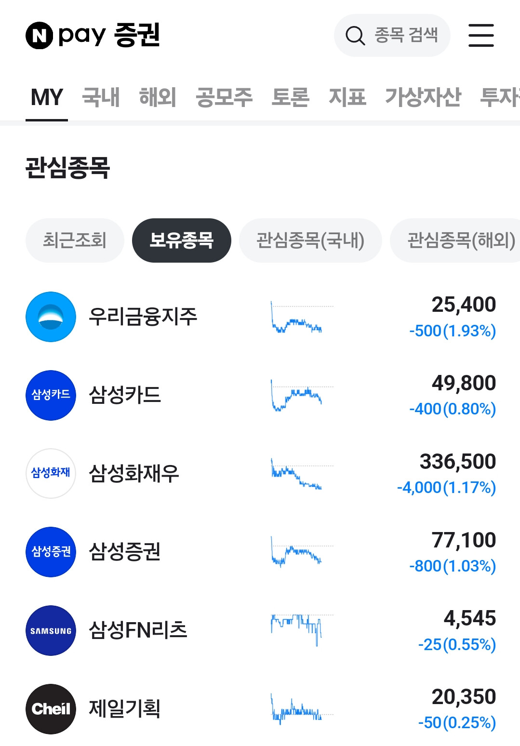Viewport: 520px width, 746px height.
Task: Open the 삼성화재우 stock name
Action: point(134,474)
